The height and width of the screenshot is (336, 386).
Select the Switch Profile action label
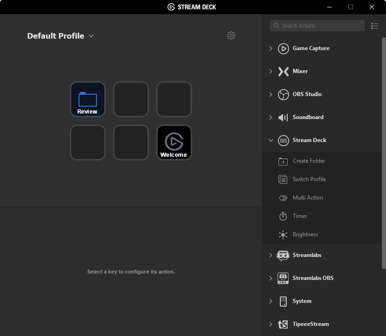pyautogui.click(x=309, y=179)
